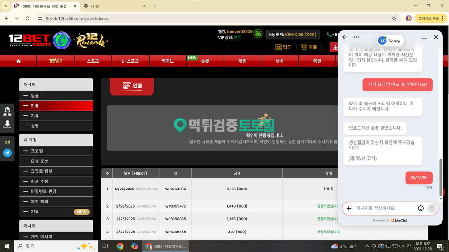Open Chrome from the Windows taskbar
Viewport: 449px width, 252px height.
[x=120, y=246]
